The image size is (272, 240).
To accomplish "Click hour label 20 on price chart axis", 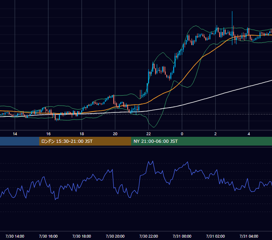I will (115, 134).
